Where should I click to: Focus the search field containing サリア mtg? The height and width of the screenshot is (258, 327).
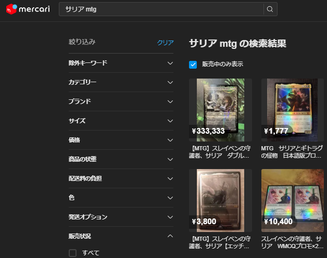[x=161, y=9]
